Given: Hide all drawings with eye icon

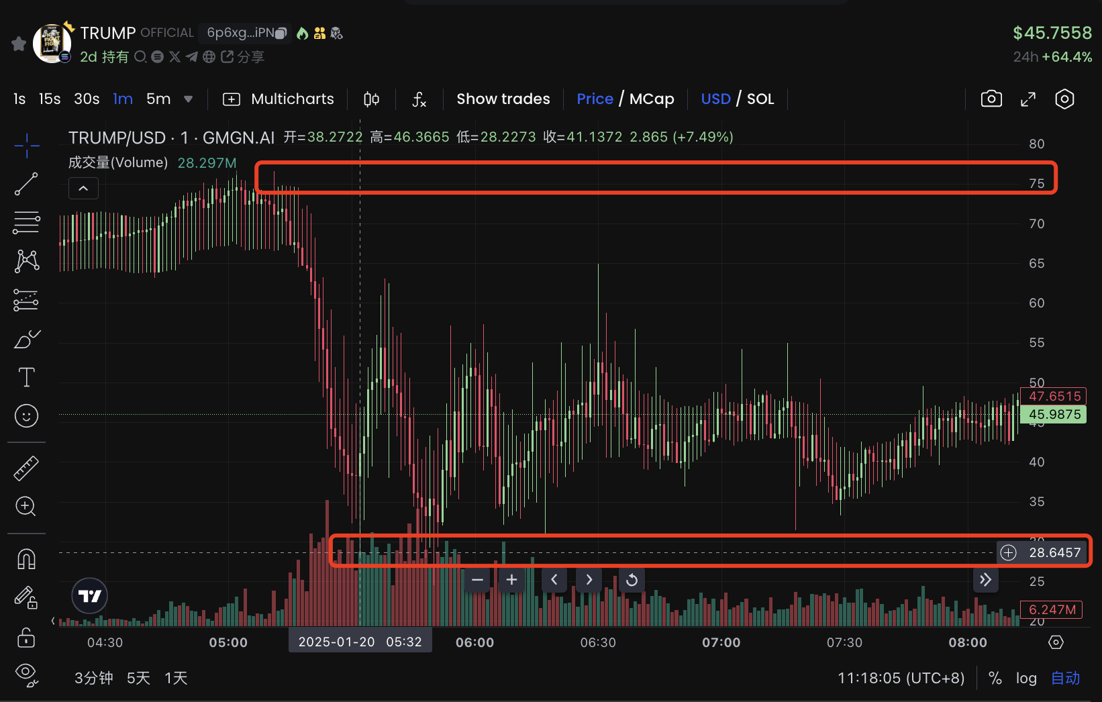Looking at the screenshot, I should 26,673.
